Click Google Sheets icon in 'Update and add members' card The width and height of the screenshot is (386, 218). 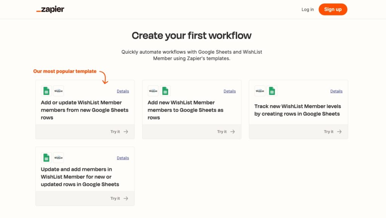click(x=46, y=158)
